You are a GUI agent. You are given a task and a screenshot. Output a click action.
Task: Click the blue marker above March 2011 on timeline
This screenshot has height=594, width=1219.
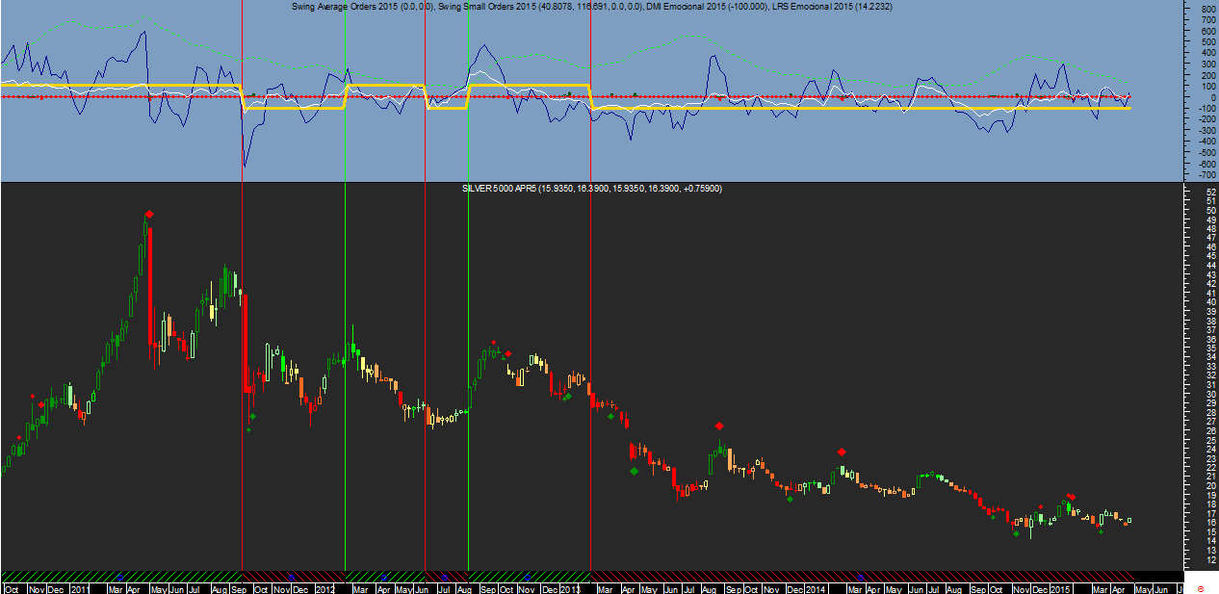tap(120, 577)
